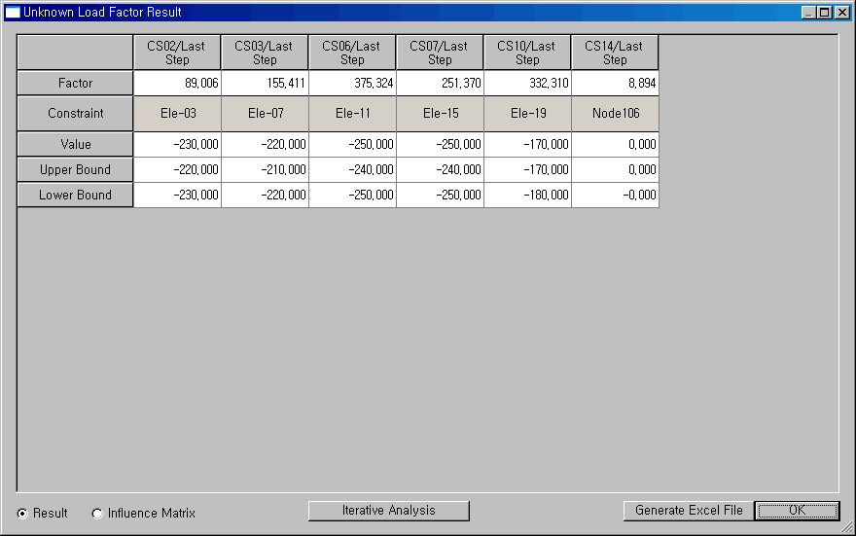Click the Lower Bound row header
856x536 pixels.
pyautogui.click(x=75, y=196)
